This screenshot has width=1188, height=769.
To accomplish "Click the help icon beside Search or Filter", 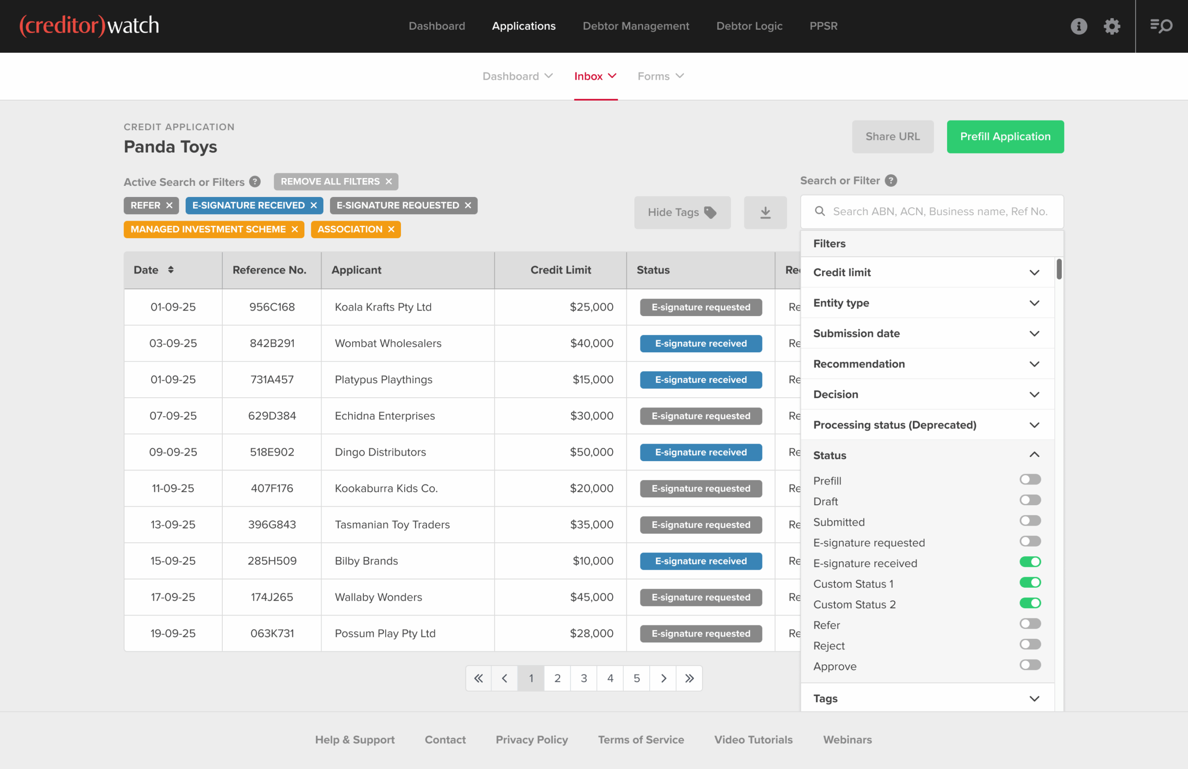I will click(x=891, y=180).
